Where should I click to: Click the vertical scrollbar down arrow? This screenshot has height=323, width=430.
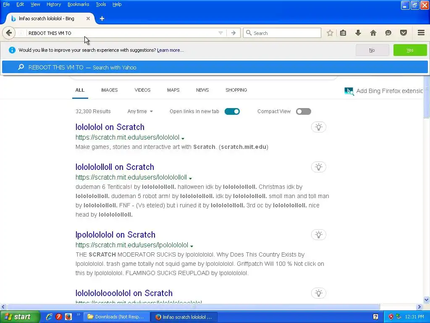tap(426, 299)
